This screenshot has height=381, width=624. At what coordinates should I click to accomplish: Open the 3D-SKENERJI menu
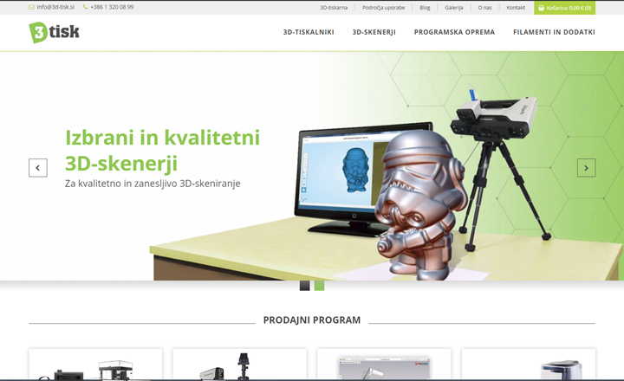coord(374,32)
